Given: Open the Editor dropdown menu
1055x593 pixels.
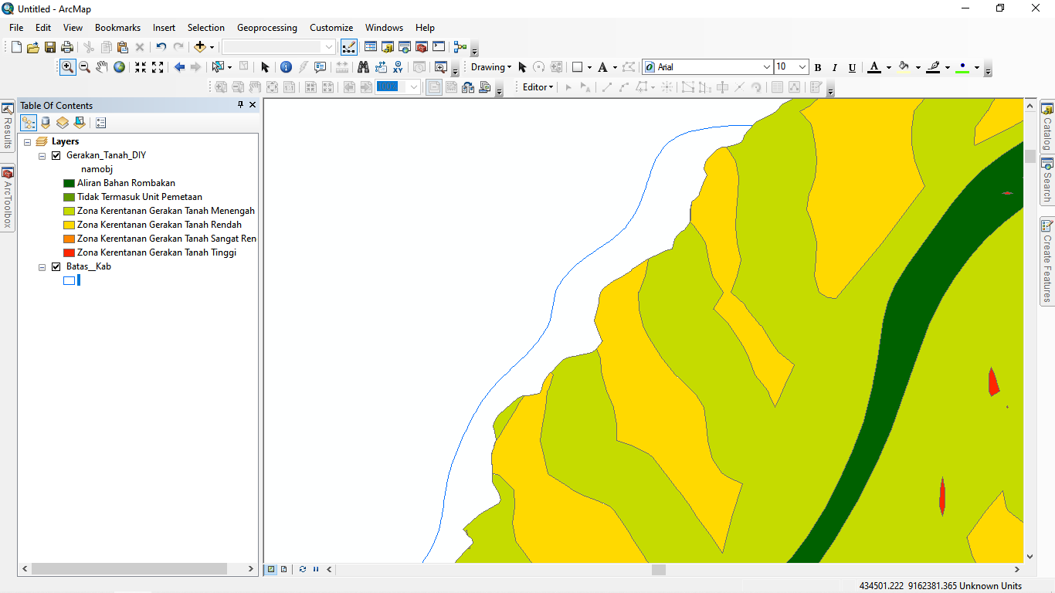Looking at the screenshot, I should pos(537,86).
